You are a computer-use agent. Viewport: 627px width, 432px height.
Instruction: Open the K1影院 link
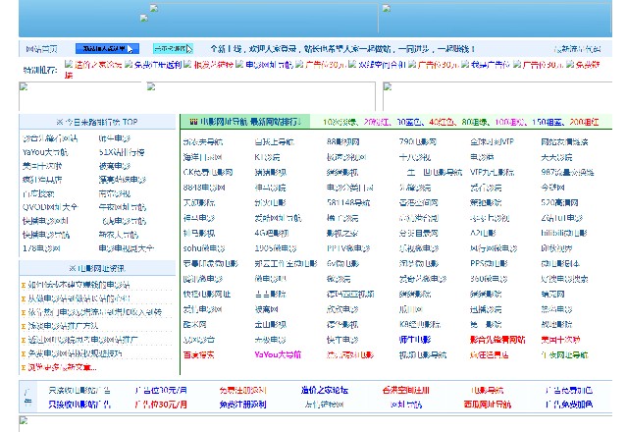267,157
